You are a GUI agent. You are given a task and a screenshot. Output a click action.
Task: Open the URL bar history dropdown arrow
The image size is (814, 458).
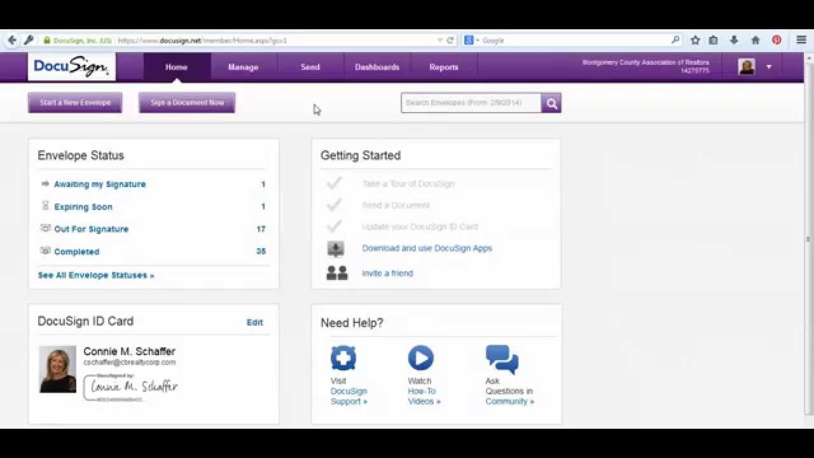click(x=439, y=40)
